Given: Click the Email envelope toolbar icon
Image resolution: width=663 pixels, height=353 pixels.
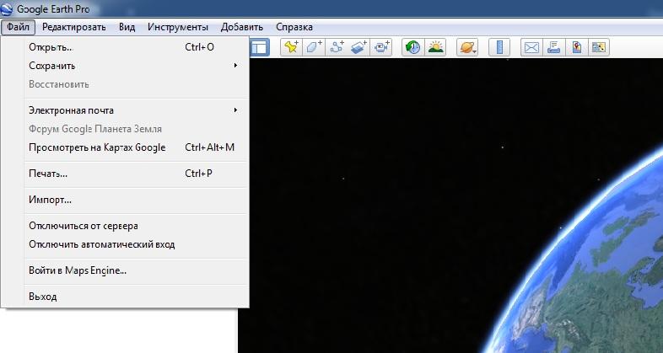Looking at the screenshot, I should pos(531,47).
